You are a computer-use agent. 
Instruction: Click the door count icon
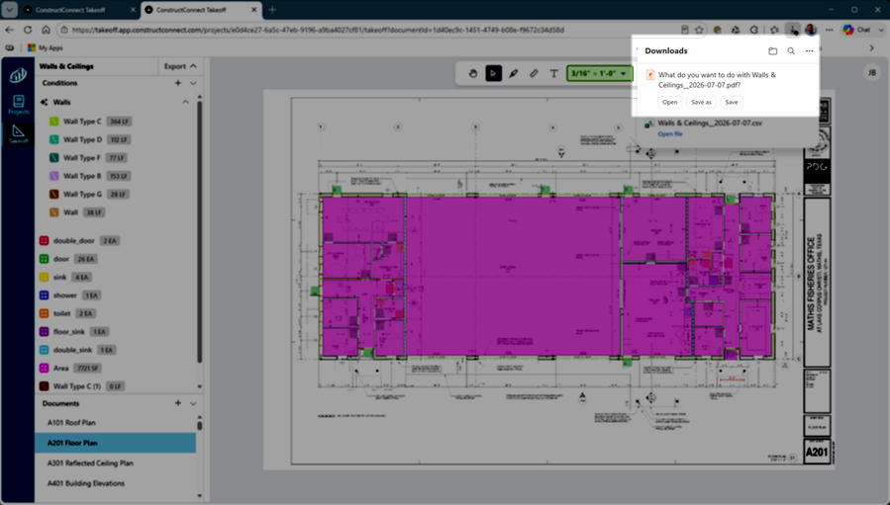[44, 259]
